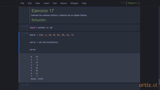Open the Widgets menu

click(x=74, y=3)
